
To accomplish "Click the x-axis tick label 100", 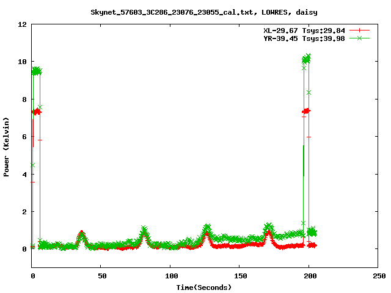I will tap(171, 276).
